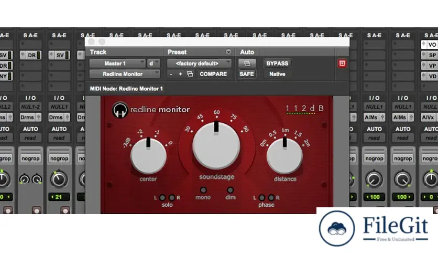Viewport: 438px width, 254px height.
Task: Click the preset minus icon
Action: click(x=171, y=74)
